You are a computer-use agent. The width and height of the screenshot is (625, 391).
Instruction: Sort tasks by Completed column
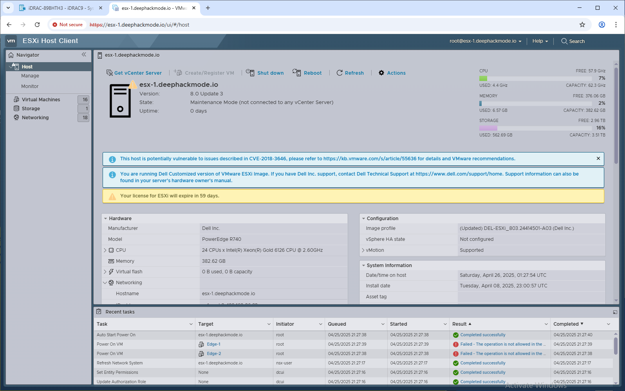pyautogui.click(x=566, y=324)
